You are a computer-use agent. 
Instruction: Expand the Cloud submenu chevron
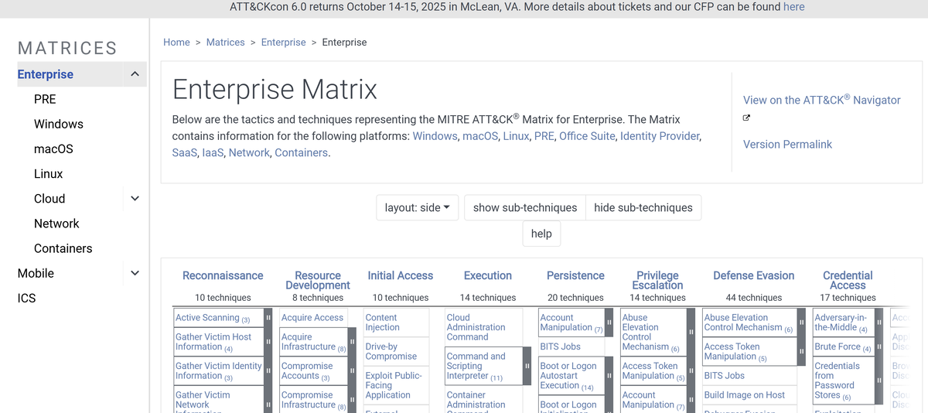coord(134,199)
